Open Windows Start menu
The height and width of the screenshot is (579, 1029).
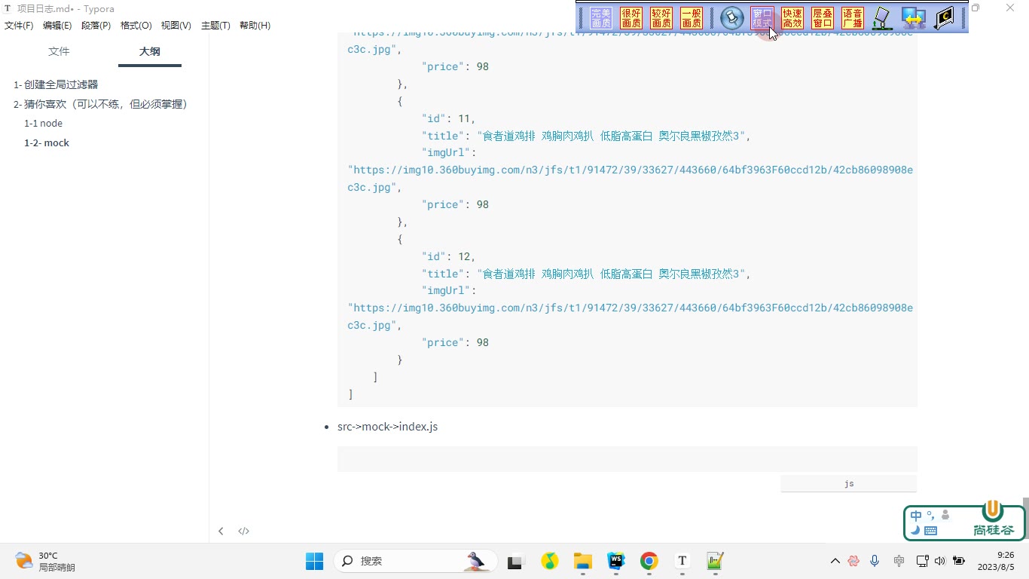pyautogui.click(x=314, y=561)
